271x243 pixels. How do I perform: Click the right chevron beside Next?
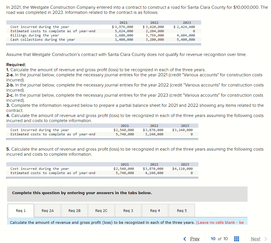point(266,239)
